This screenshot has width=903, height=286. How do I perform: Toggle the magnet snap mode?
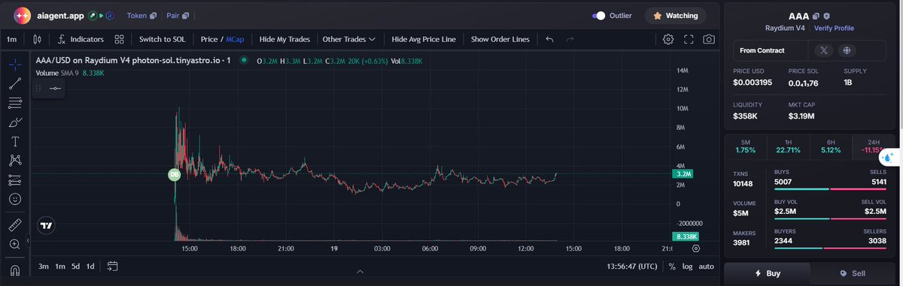click(15, 269)
